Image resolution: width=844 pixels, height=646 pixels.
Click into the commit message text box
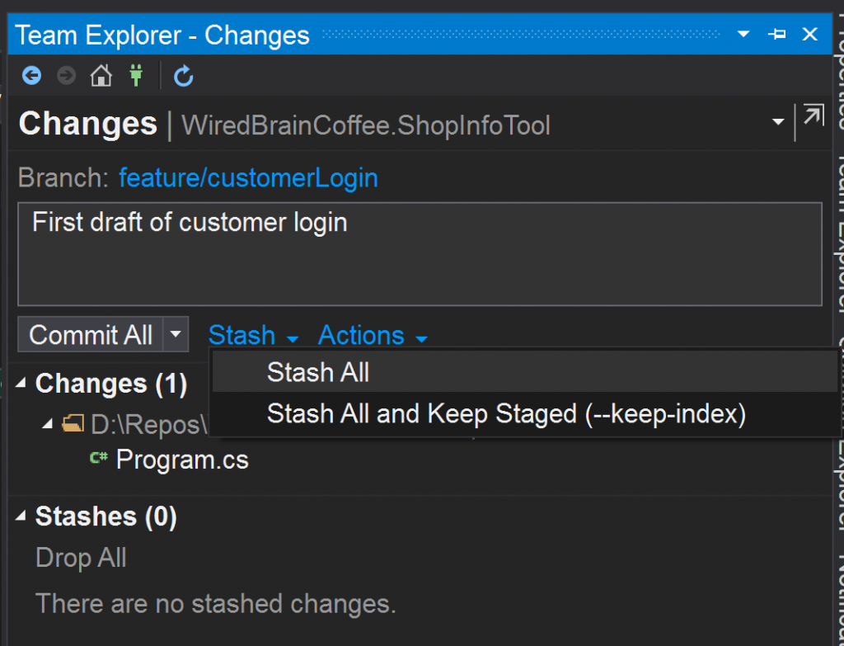click(x=420, y=254)
